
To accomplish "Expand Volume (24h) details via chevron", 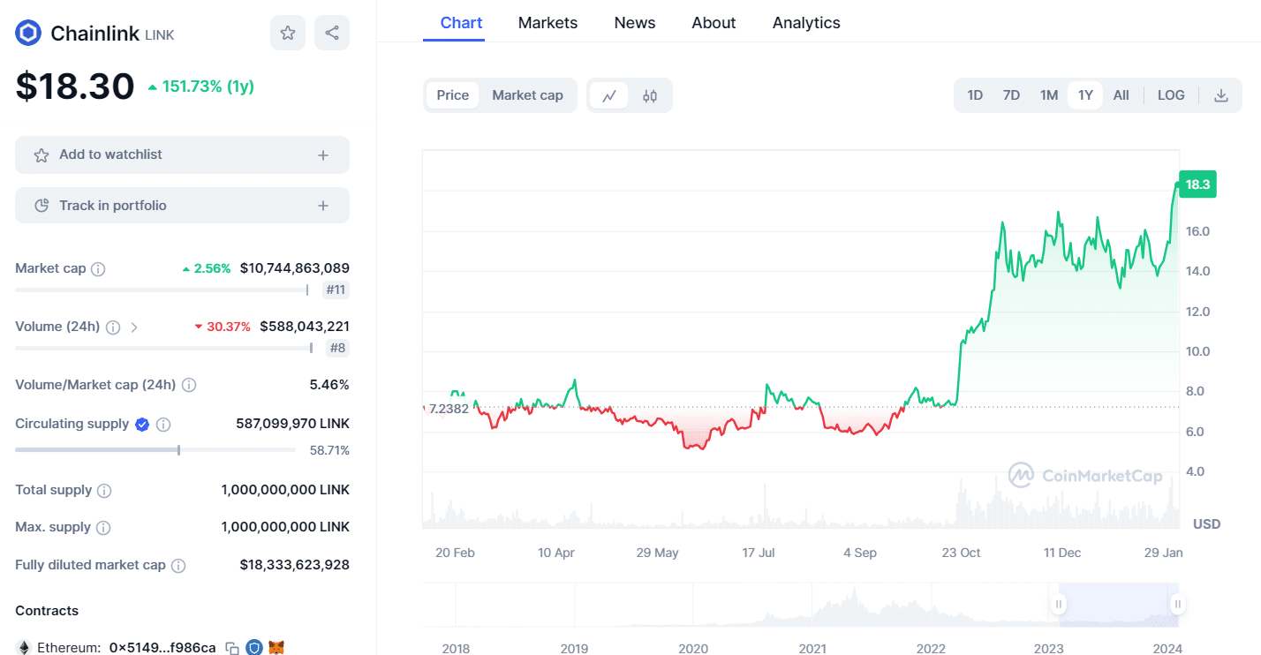I will click(134, 326).
